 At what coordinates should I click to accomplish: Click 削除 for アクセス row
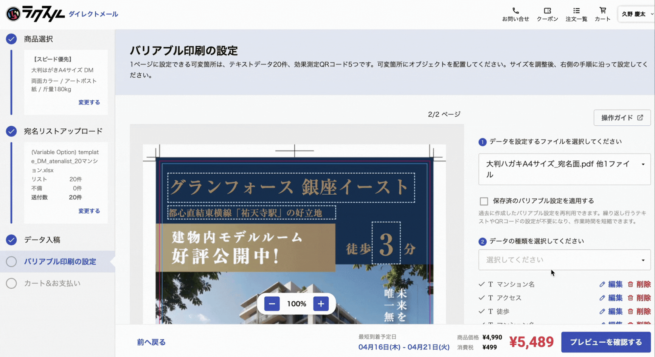click(643, 298)
